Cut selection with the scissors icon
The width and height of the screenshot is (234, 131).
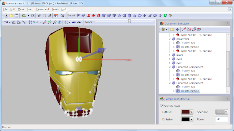(x=39, y=15)
